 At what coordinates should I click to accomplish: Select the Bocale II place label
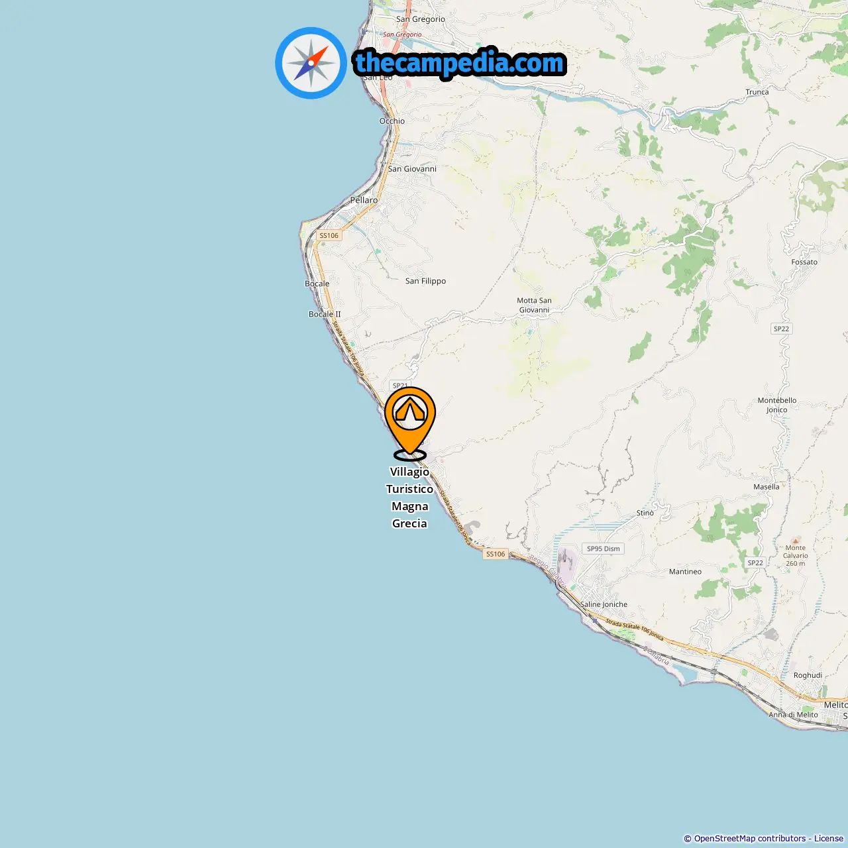325,314
